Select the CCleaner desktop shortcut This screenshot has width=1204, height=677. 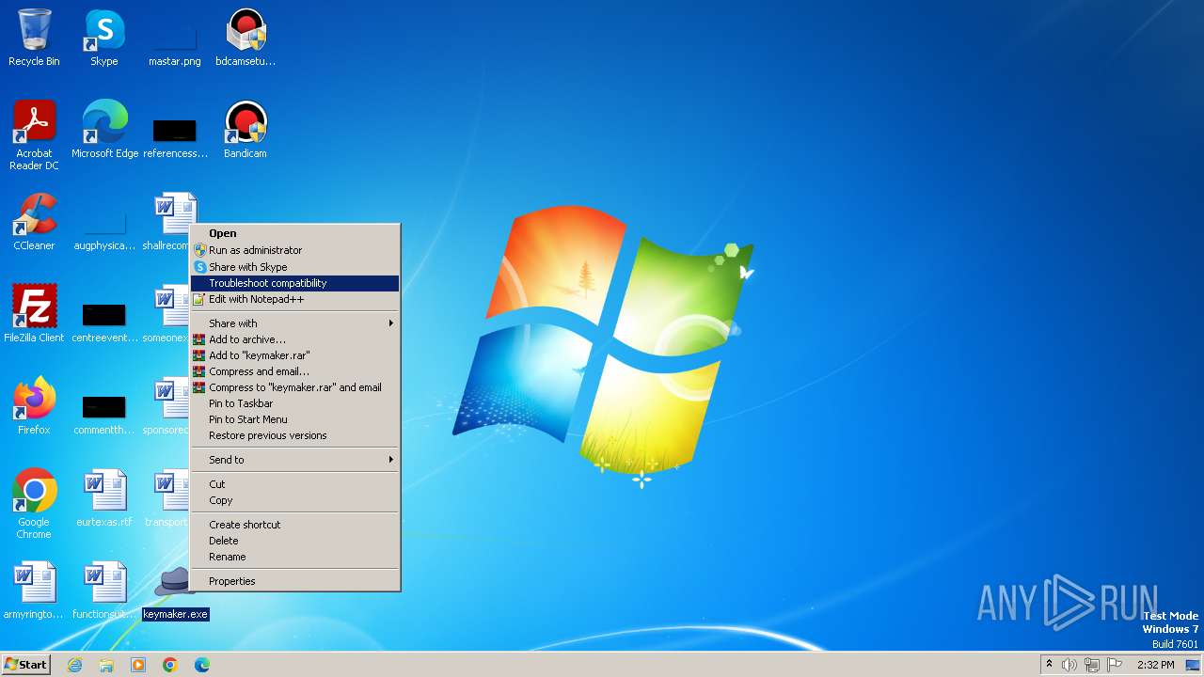[x=34, y=222]
